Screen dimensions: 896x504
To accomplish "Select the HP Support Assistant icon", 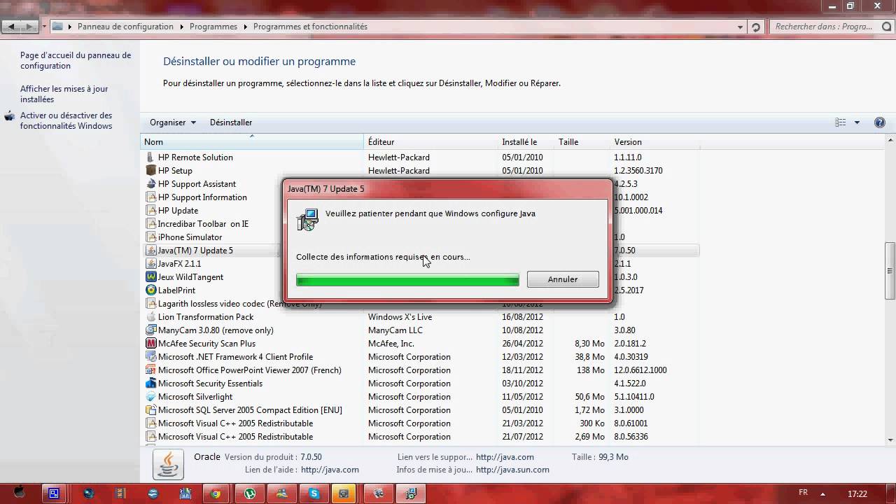I will (150, 184).
